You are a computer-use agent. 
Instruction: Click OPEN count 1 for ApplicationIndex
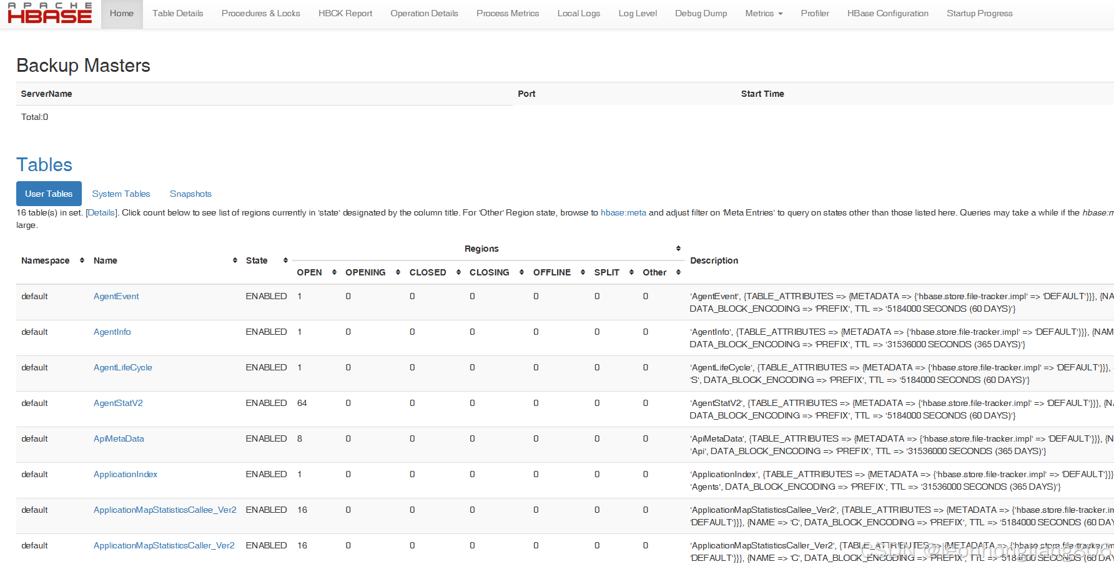(300, 474)
